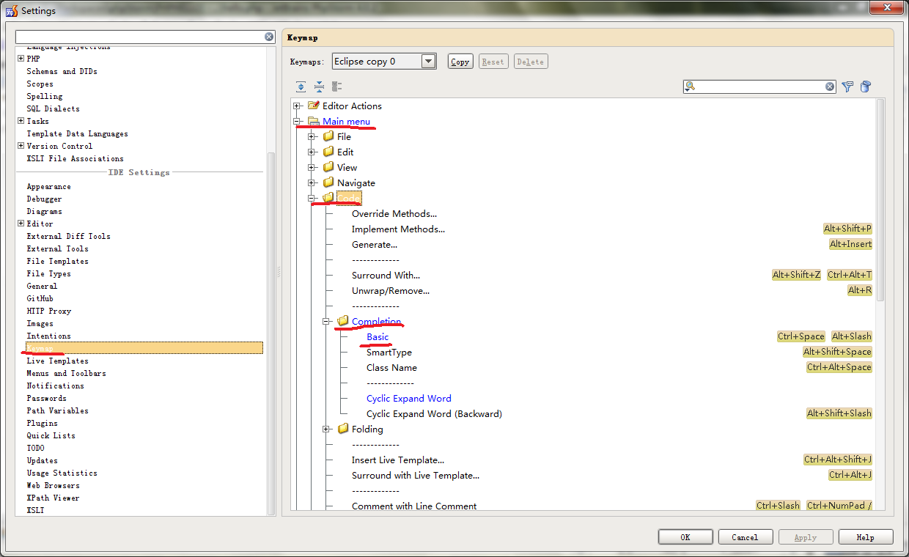This screenshot has width=909, height=557.
Task: Expand the Navigate folder in Main menu
Action: [312, 183]
